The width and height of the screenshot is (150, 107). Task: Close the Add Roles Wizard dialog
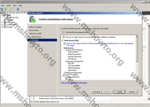coord(140,13)
